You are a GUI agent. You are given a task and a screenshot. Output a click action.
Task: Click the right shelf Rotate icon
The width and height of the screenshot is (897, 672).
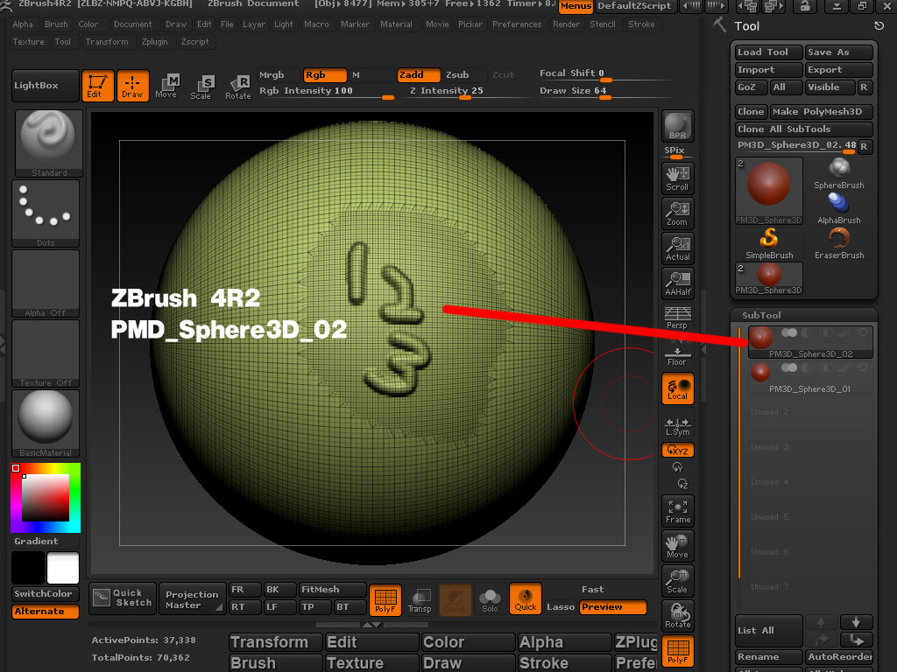click(678, 615)
